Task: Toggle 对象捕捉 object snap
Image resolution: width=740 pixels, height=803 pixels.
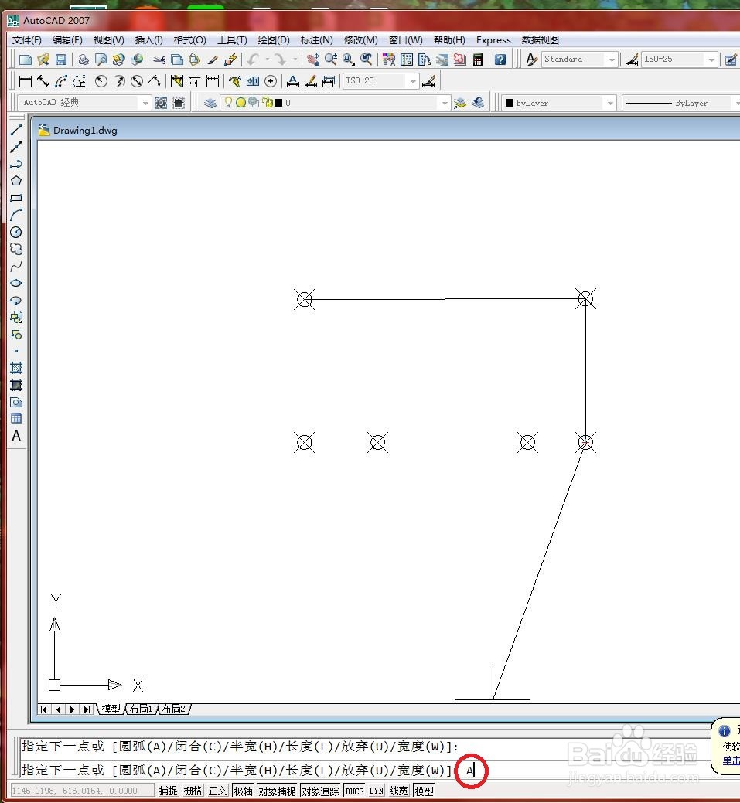Action: [277, 791]
